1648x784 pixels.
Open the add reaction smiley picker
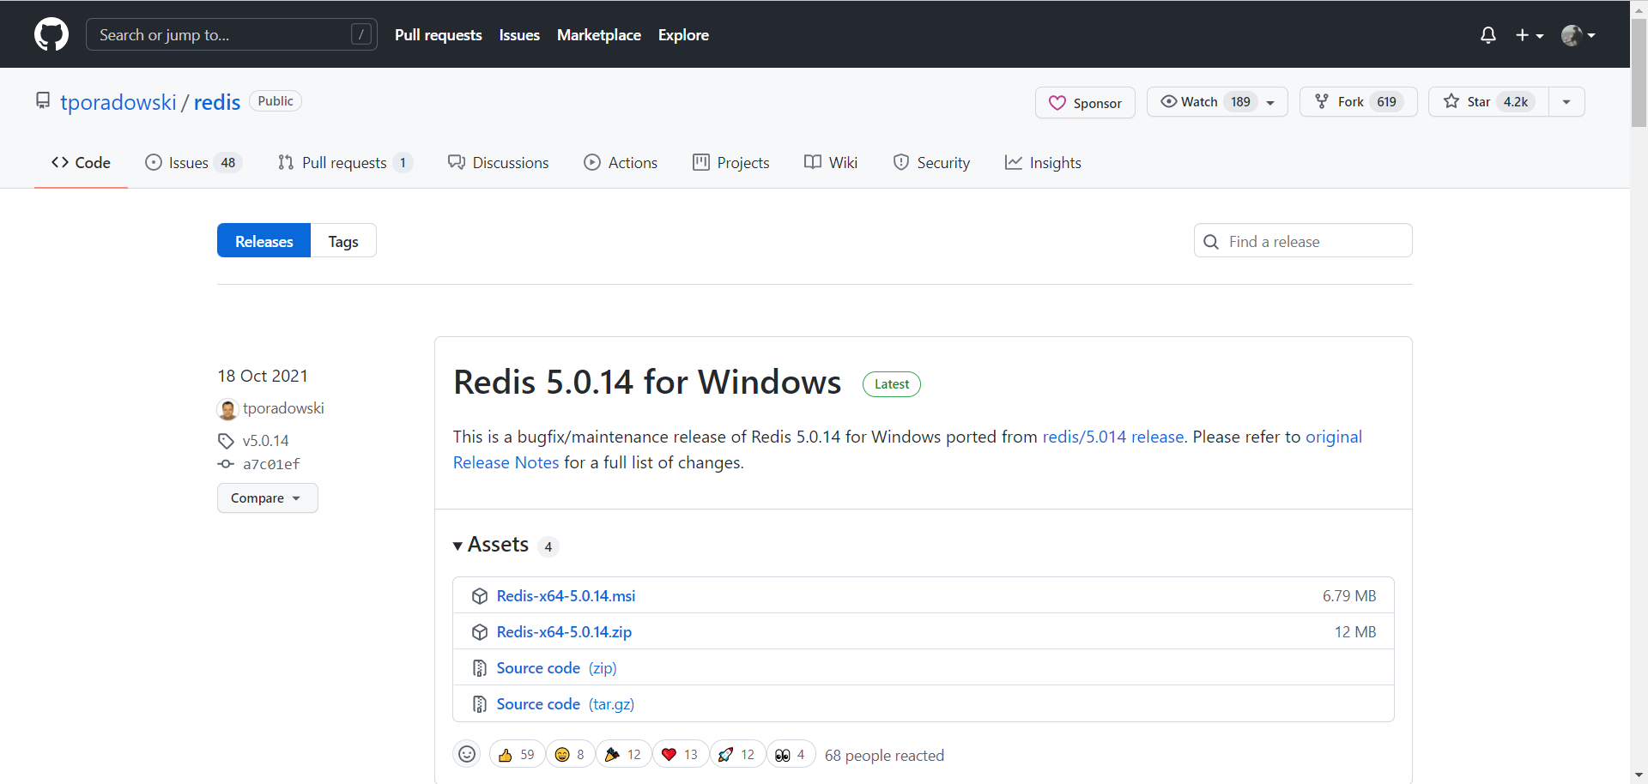tap(467, 754)
